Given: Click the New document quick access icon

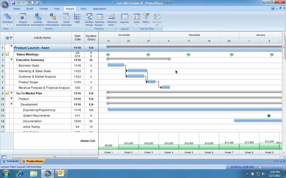Looking at the screenshot, I should pyautogui.click(x=33, y=3).
